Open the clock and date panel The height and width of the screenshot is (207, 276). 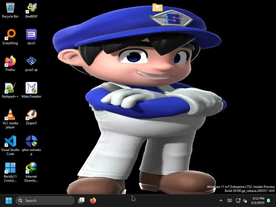(x=258, y=201)
